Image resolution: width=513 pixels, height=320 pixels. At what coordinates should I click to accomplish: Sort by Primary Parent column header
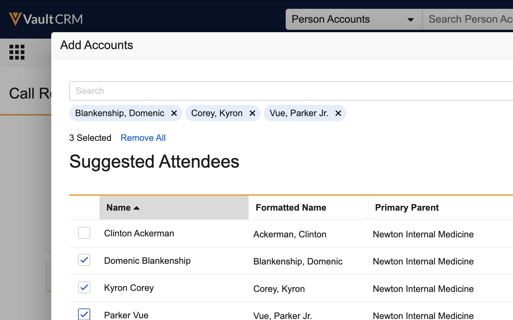[x=406, y=208]
